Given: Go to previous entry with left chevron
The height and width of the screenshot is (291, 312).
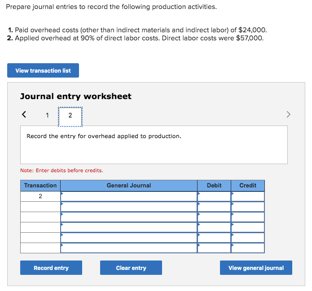Looking at the screenshot, I should pyautogui.click(x=24, y=114).
